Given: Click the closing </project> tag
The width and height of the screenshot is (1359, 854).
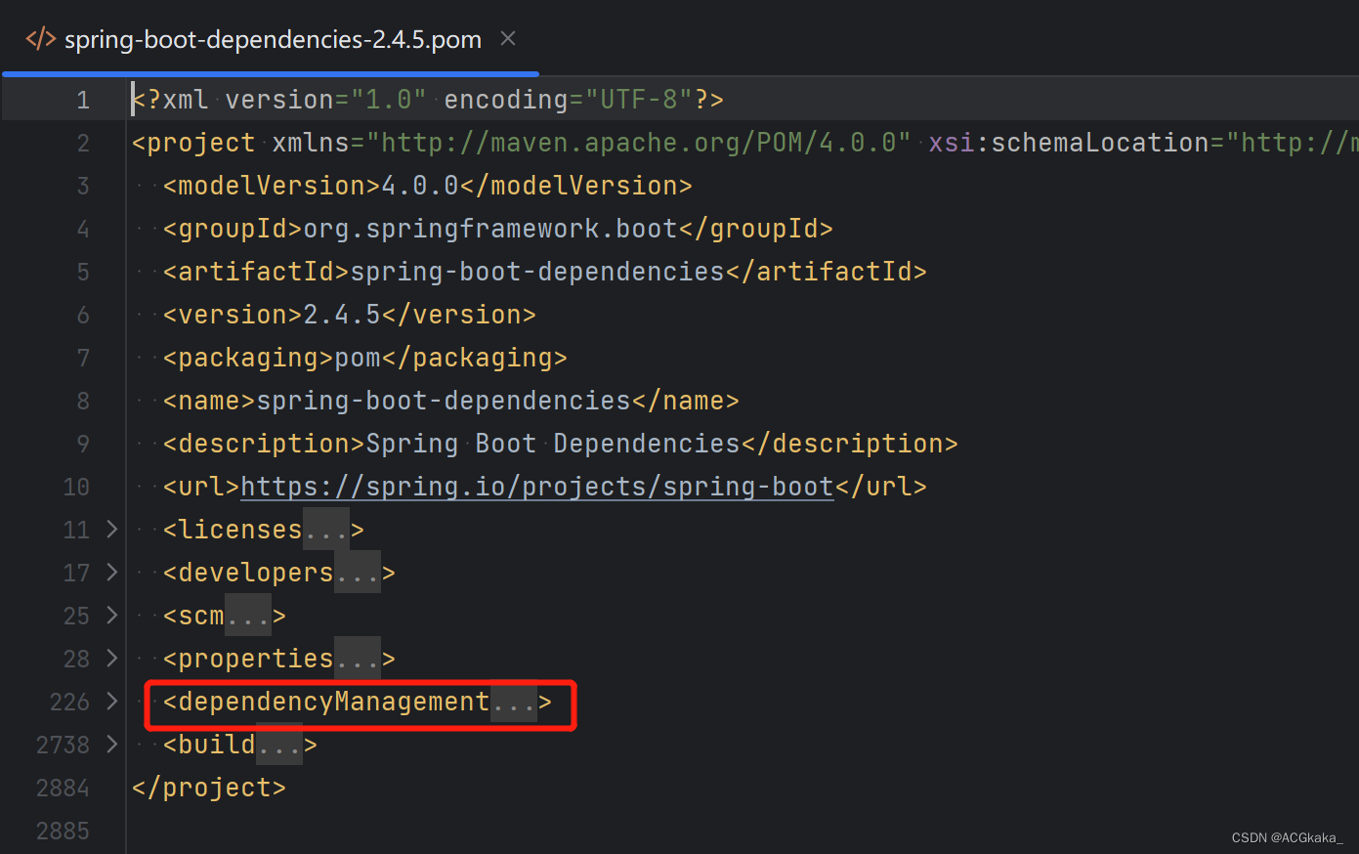Looking at the screenshot, I should pos(209,788).
